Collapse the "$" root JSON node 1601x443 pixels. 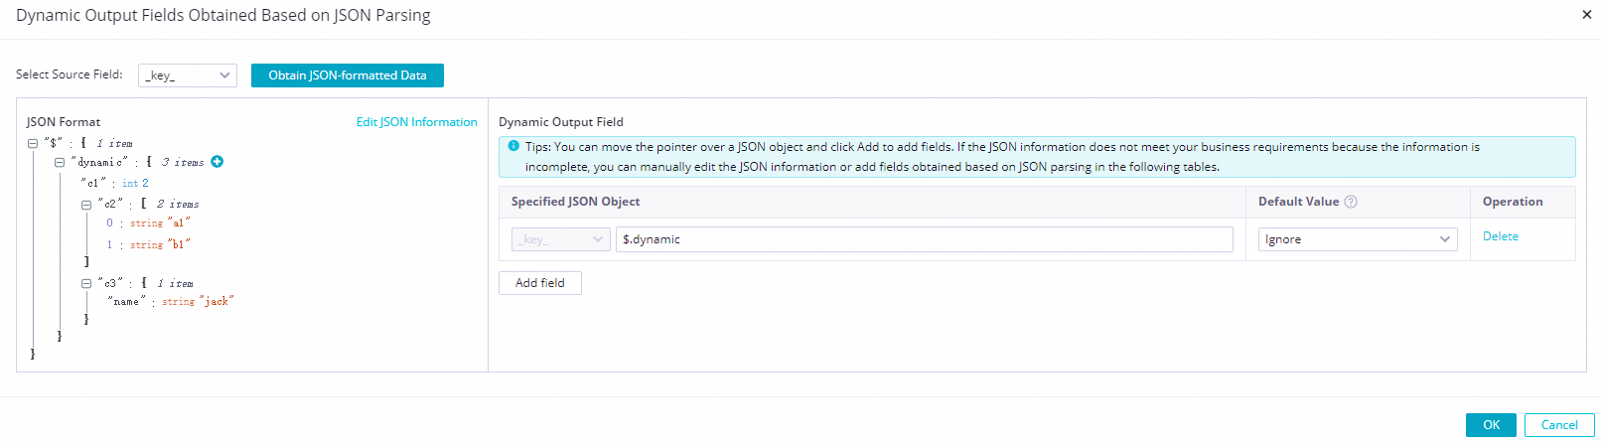(x=33, y=143)
